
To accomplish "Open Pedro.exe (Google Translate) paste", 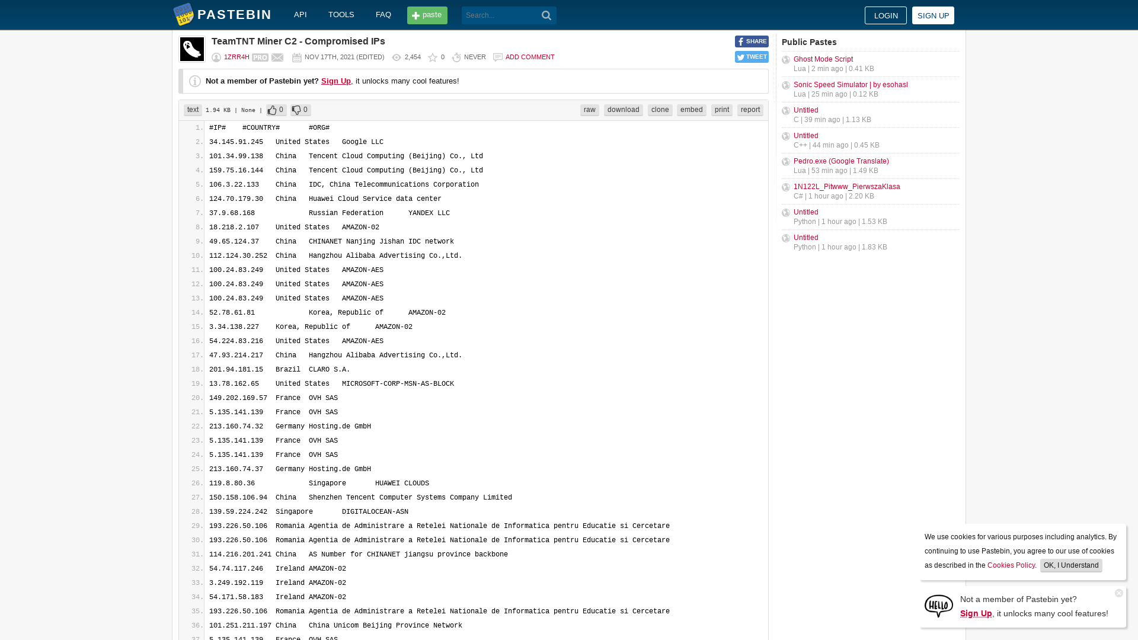I will (841, 161).
